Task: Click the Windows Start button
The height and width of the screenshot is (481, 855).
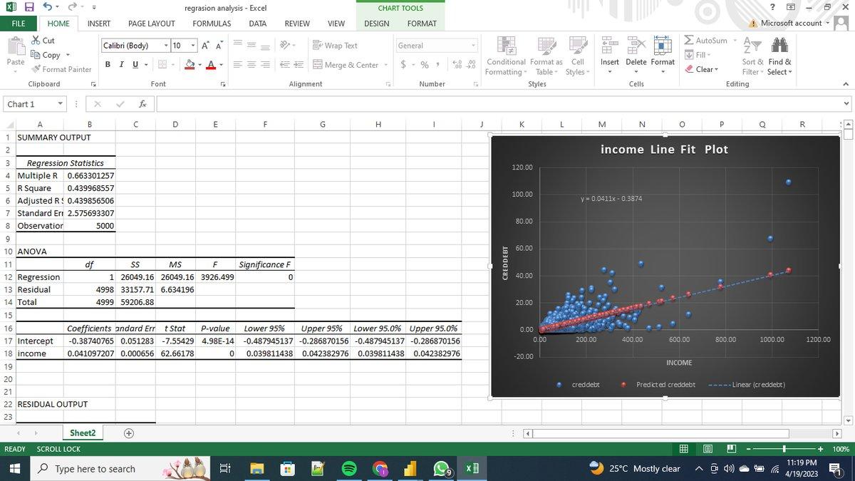Action: [14, 468]
